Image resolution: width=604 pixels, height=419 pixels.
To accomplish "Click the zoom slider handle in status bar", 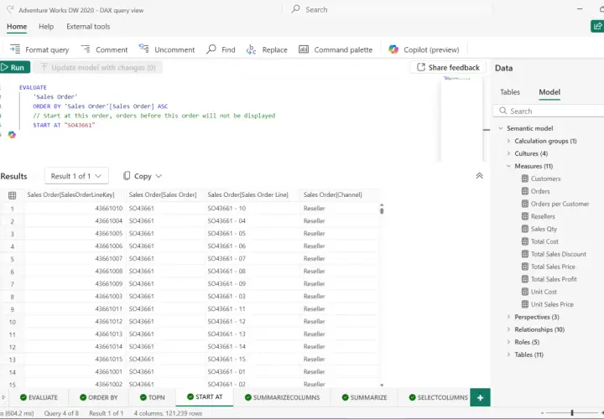I will (572, 413).
